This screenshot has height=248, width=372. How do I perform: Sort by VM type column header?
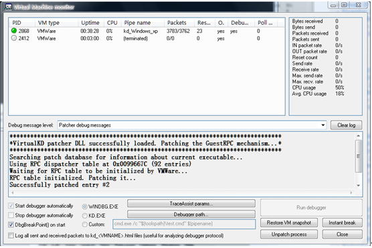point(56,23)
